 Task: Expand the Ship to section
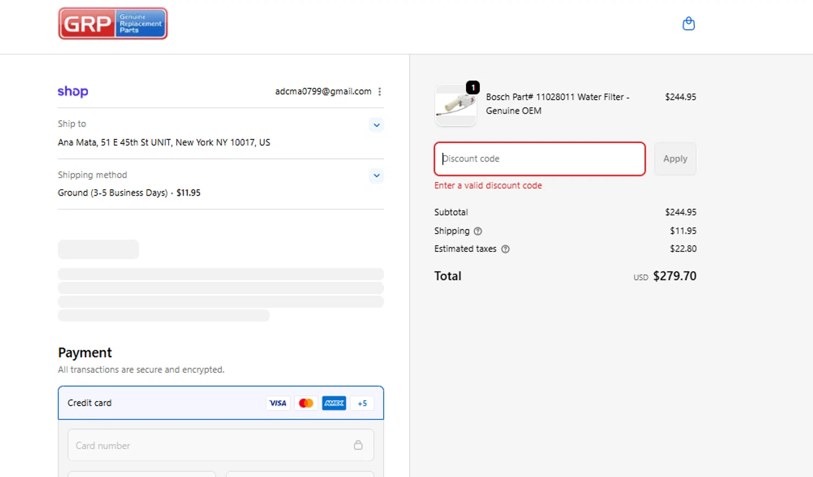(x=377, y=125)
